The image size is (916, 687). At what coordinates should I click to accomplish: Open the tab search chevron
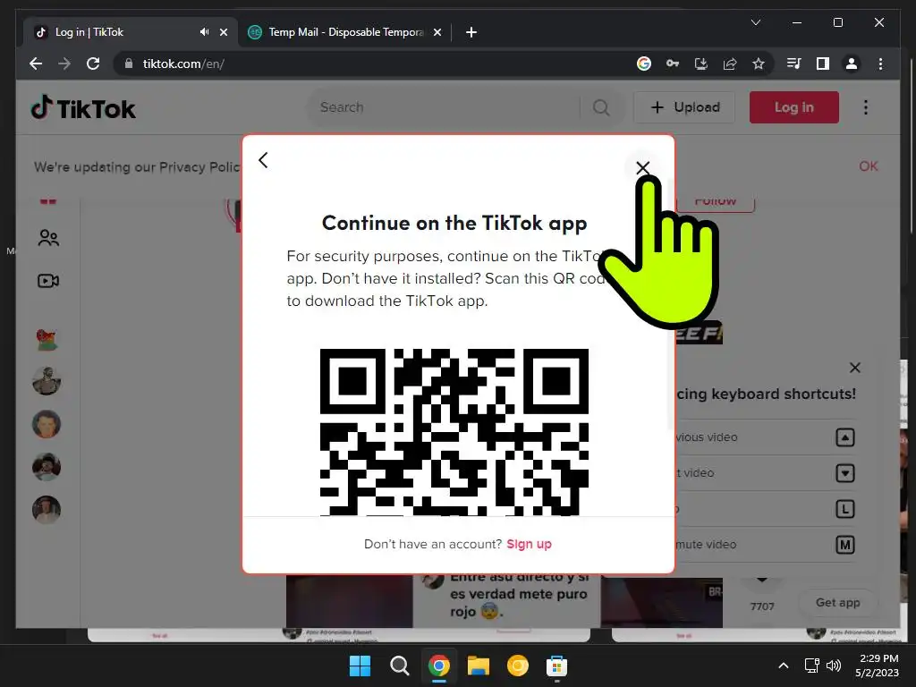755,22
